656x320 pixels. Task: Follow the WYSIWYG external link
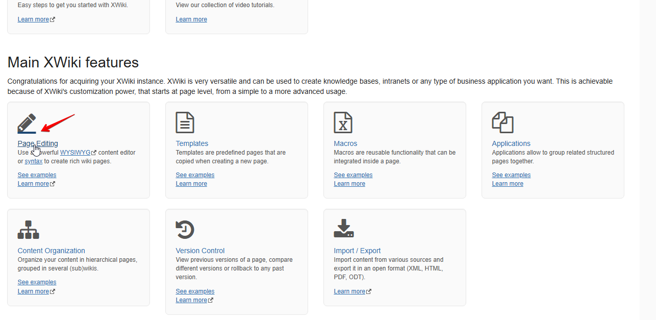pos(78,153)
